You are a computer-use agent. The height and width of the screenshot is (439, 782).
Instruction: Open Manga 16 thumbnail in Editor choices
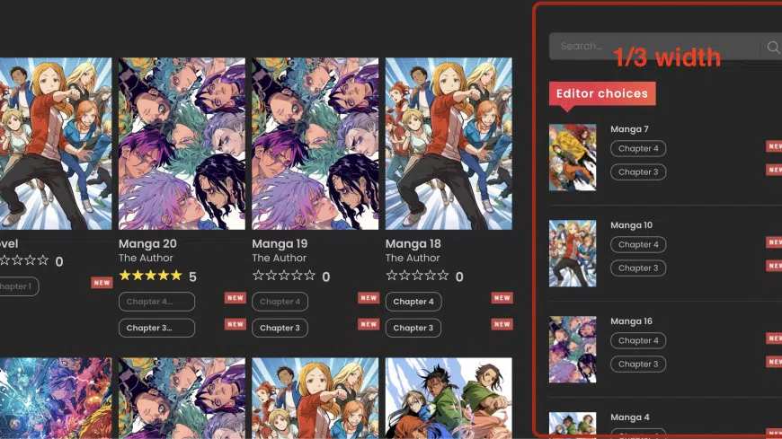(x=573, y=349)
